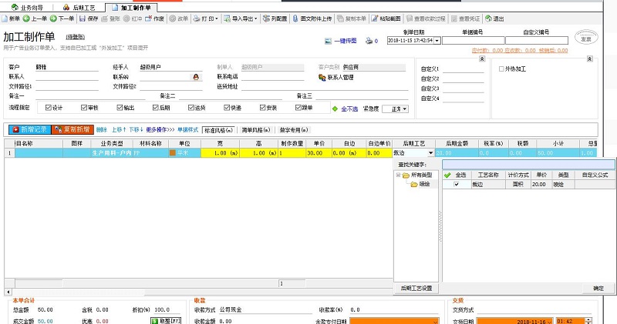Open the 打印 dropdown arrow
This screenshot has height=324, width=617.
tap(217, 18)
